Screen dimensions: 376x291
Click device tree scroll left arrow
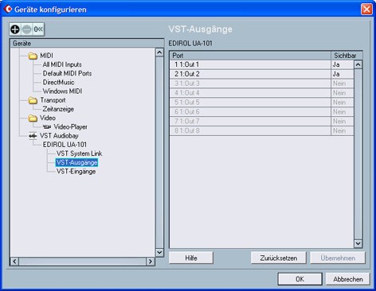(x=14, y=262)
